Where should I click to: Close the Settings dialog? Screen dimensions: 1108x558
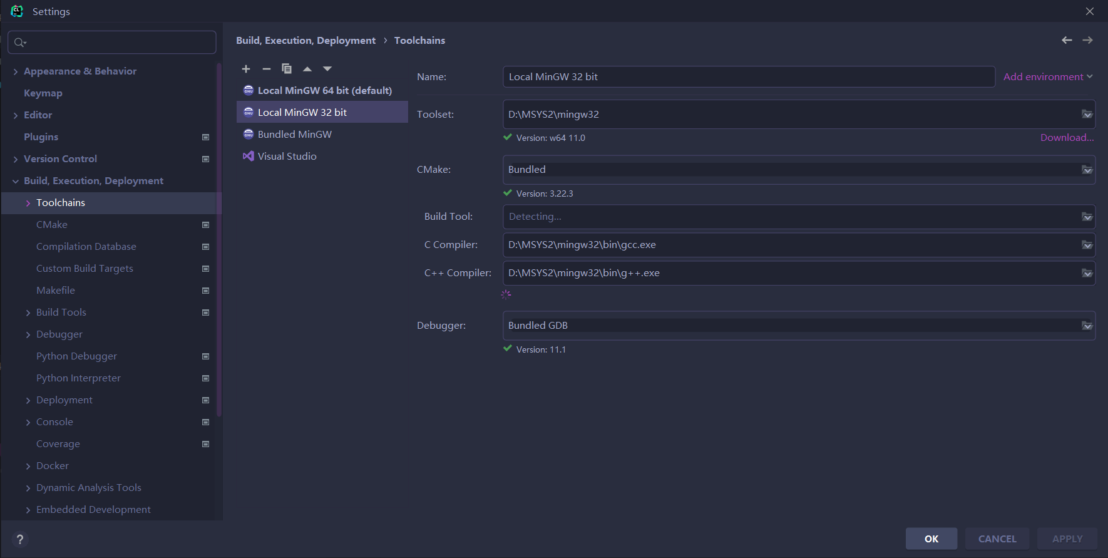coord(1090,11)
